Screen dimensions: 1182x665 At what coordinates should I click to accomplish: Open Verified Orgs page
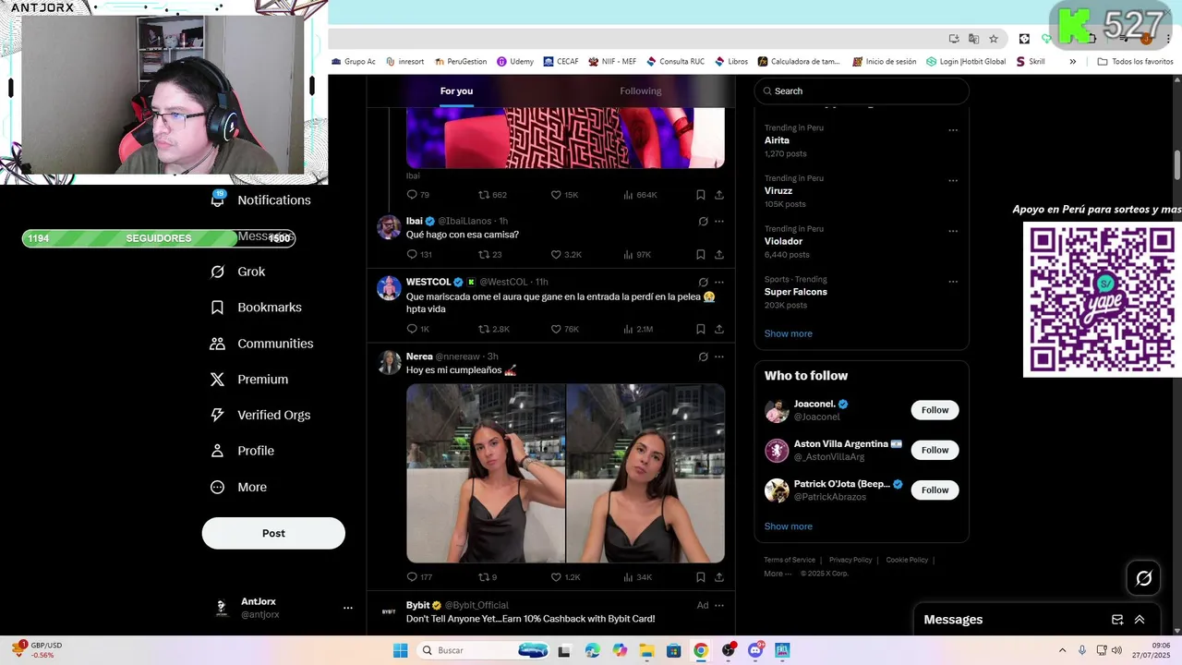260,415
